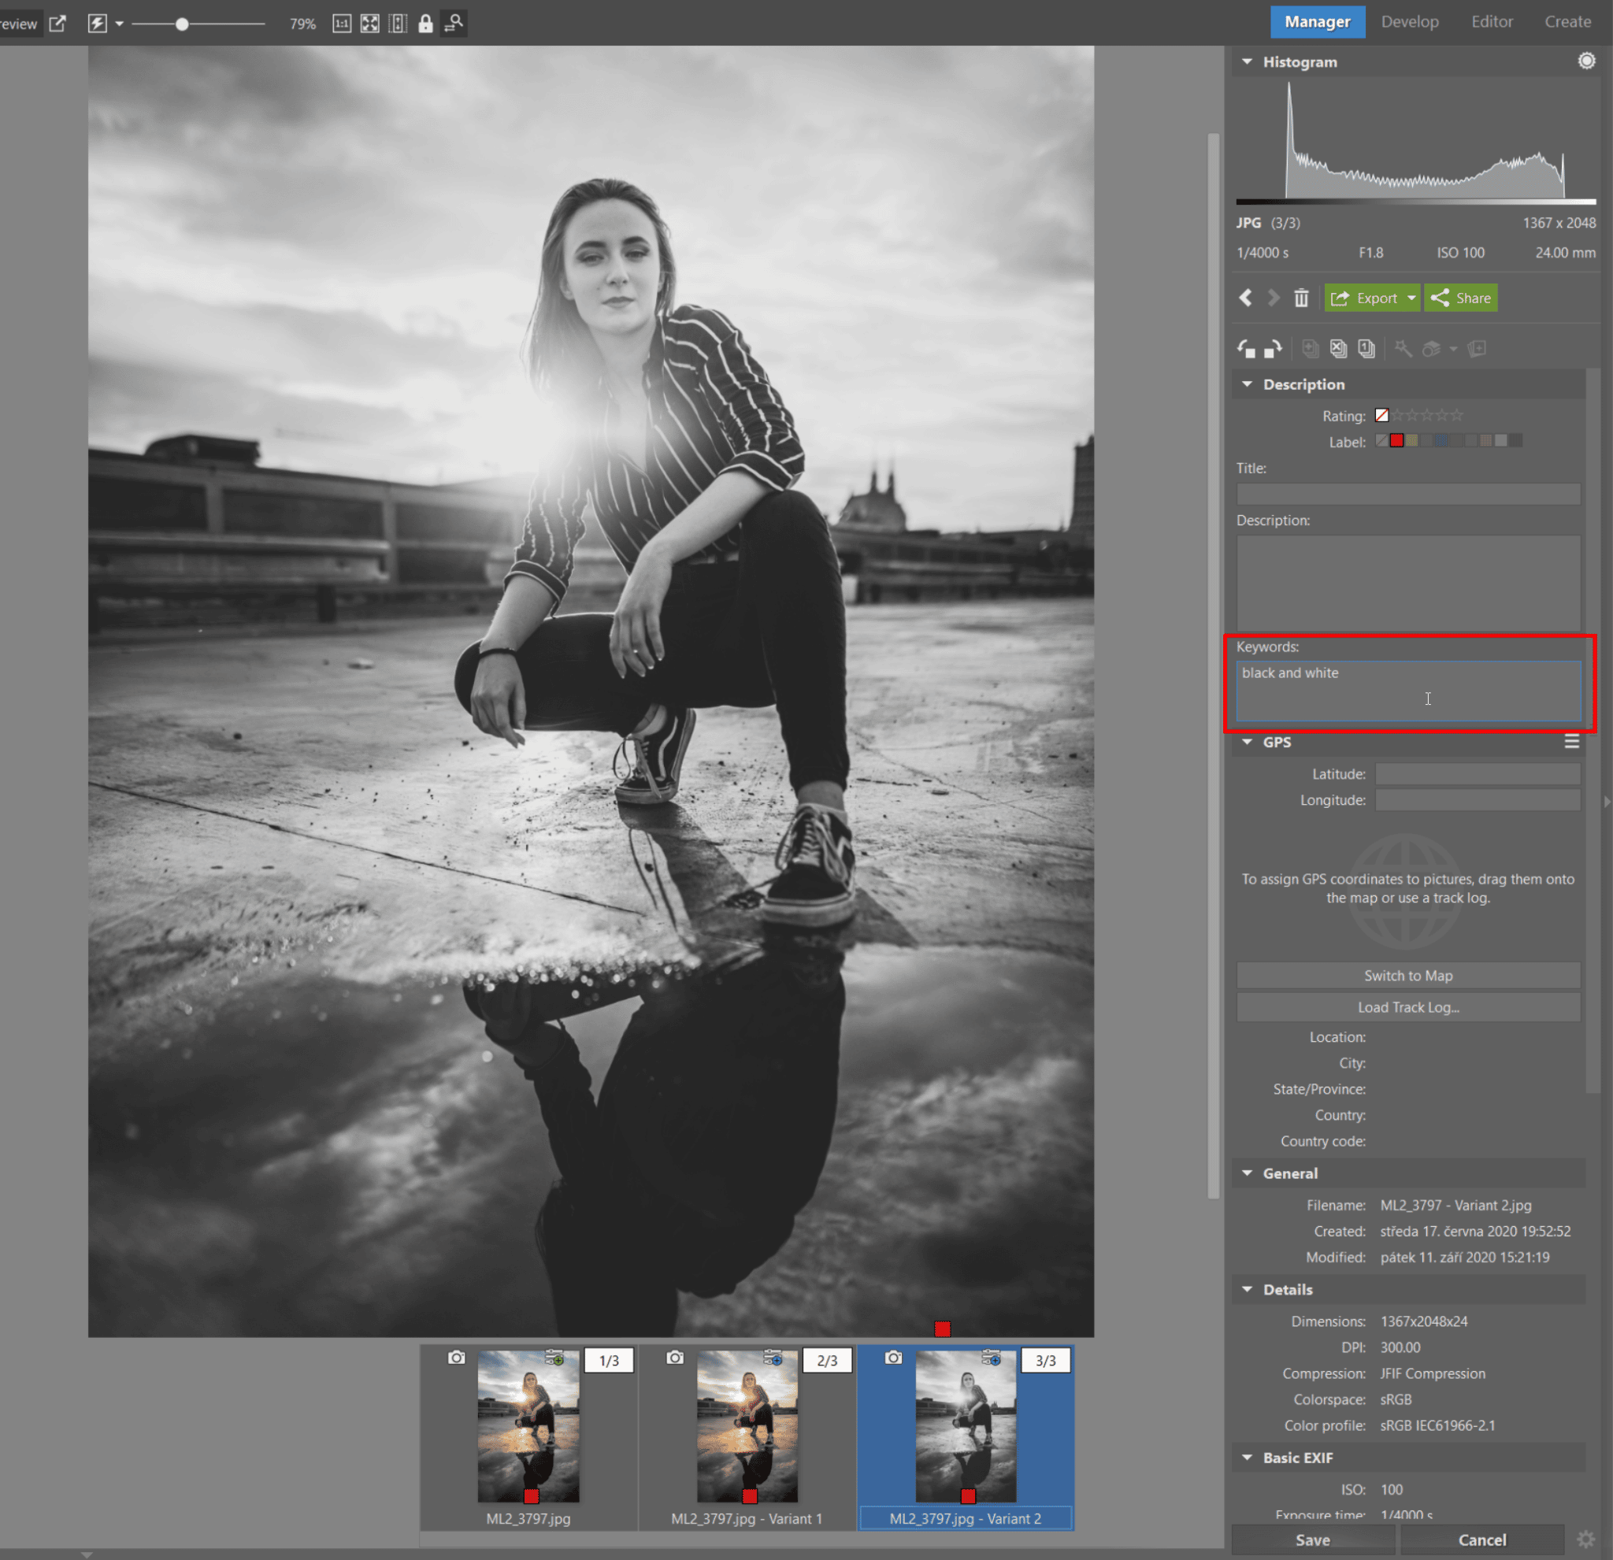Rotate the image counterclockwise
Image resolution: width=1613 pixels, height=1560 pixels.
[1245, 348]
